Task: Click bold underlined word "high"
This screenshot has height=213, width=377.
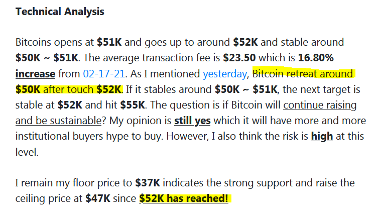Action: tap(322, 137)
